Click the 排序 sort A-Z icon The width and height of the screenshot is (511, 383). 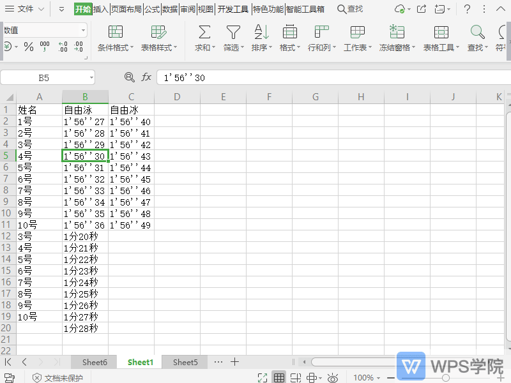(261, 33)
